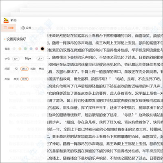Choose 单页 single page layout
Image resolution: width=163 pixels, height=163 pixels.
pyautogui.click(x=16, y=79)
